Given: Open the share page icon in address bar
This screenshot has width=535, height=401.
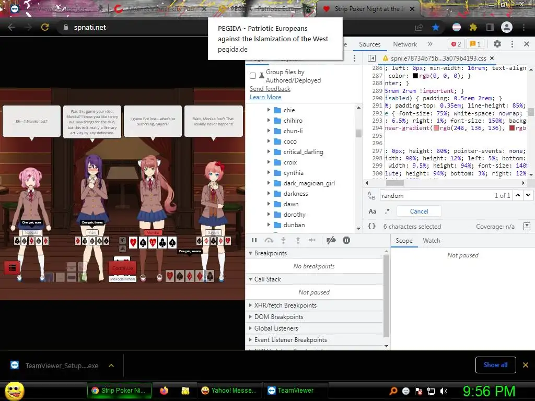Looking at the screenshot, I should 419,27.
